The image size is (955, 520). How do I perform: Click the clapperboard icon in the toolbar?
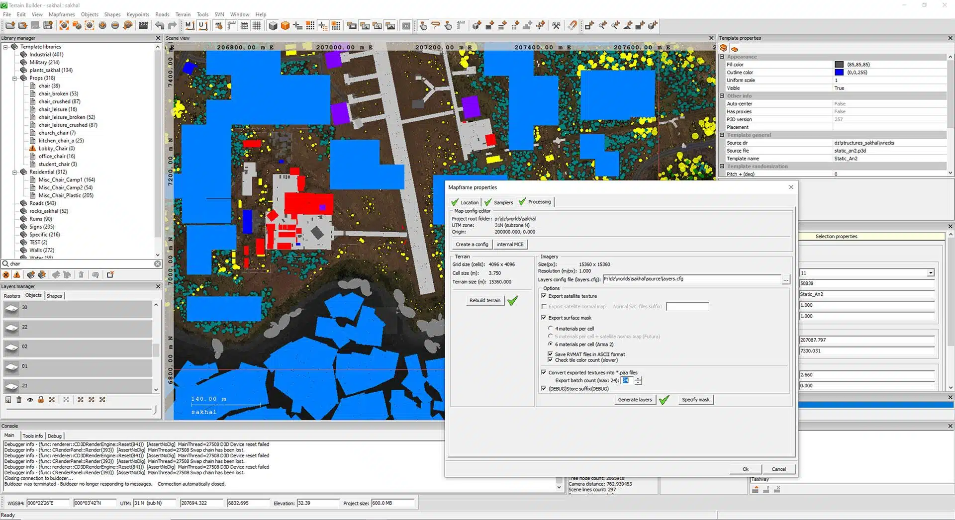click(x=143, y=25)
